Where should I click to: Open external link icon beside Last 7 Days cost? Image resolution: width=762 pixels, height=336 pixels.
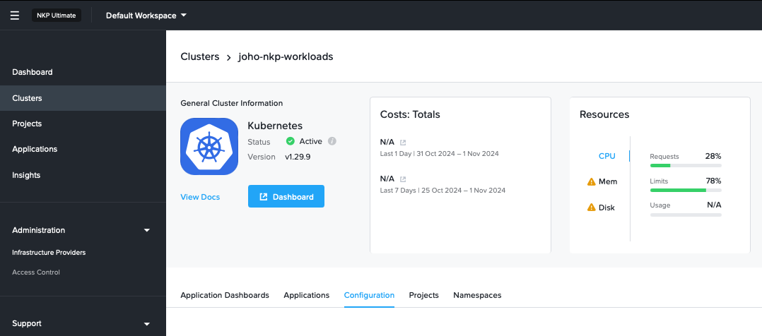[403, 179]
